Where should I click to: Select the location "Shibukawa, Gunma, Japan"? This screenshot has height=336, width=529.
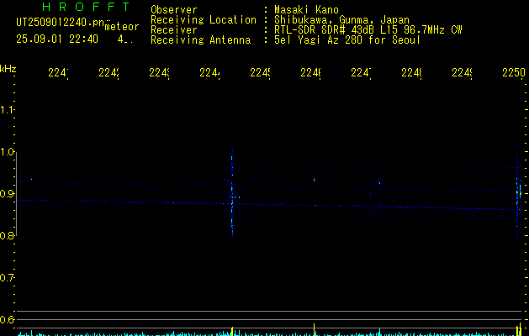[341, 20]
